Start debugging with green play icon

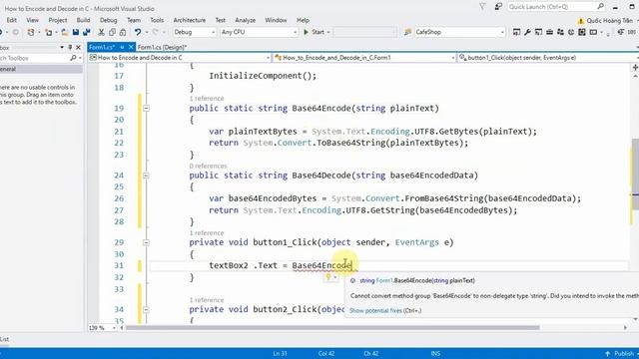tap(307, 32)
